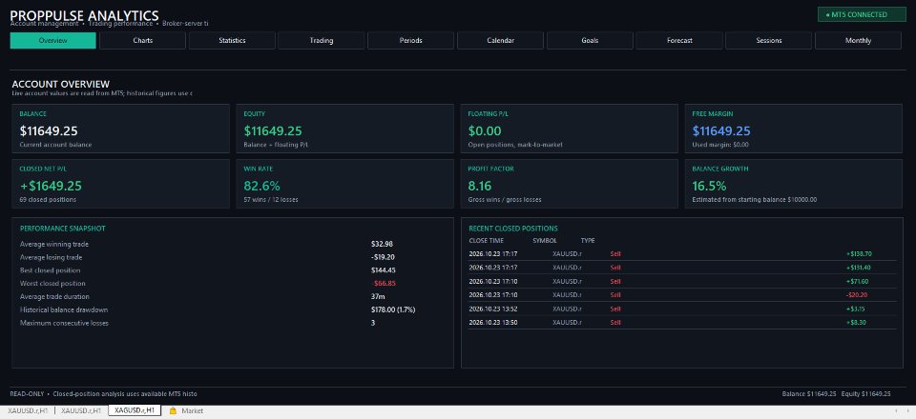916x419 pixels.
Task: Click the status bar Equity $11649.25 text
Action: 865,394
